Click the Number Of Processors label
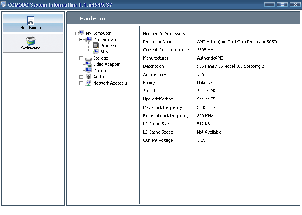The height and width of the screenshot is (215, 302). point(164,34)
